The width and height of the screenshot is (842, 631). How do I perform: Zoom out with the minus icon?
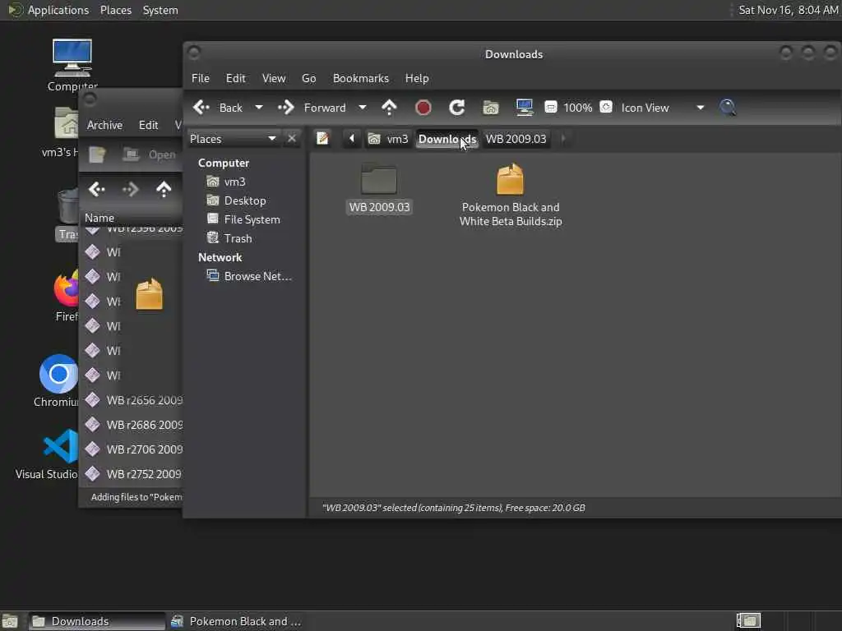pos(550,108)
